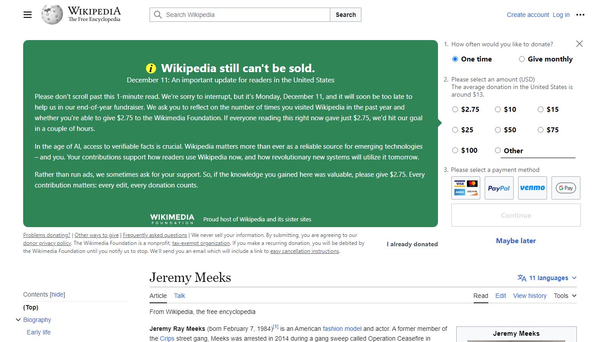Open the 11 languages dropdown
This screenshot has width=608, height=342.
pos(547,278)
